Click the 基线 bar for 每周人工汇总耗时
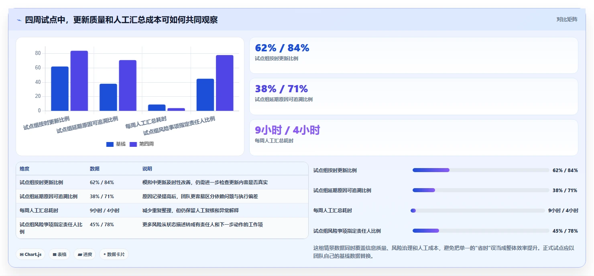This screenshot has width=594, height=276. (x=157, y=108)
